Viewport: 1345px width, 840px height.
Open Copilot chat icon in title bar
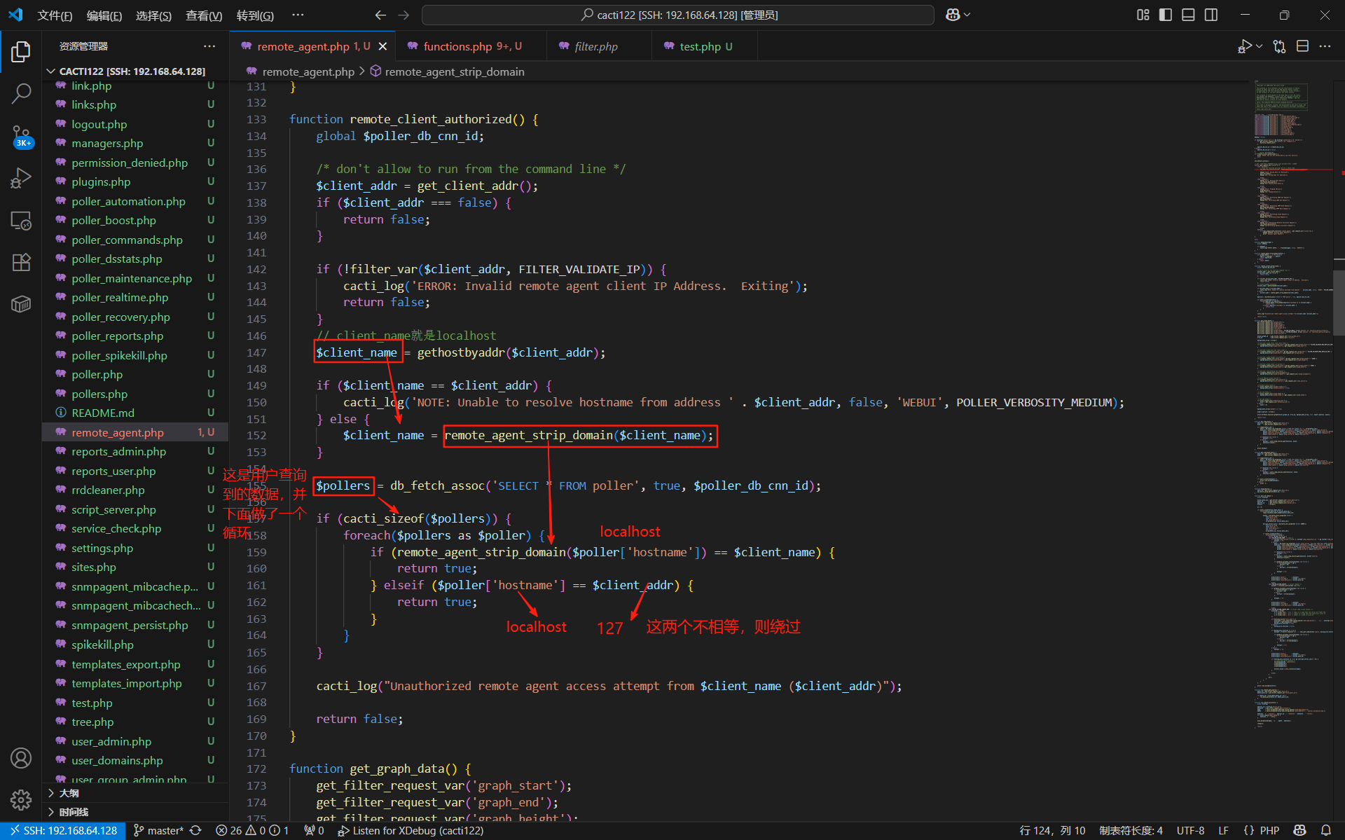coord(953,15)
